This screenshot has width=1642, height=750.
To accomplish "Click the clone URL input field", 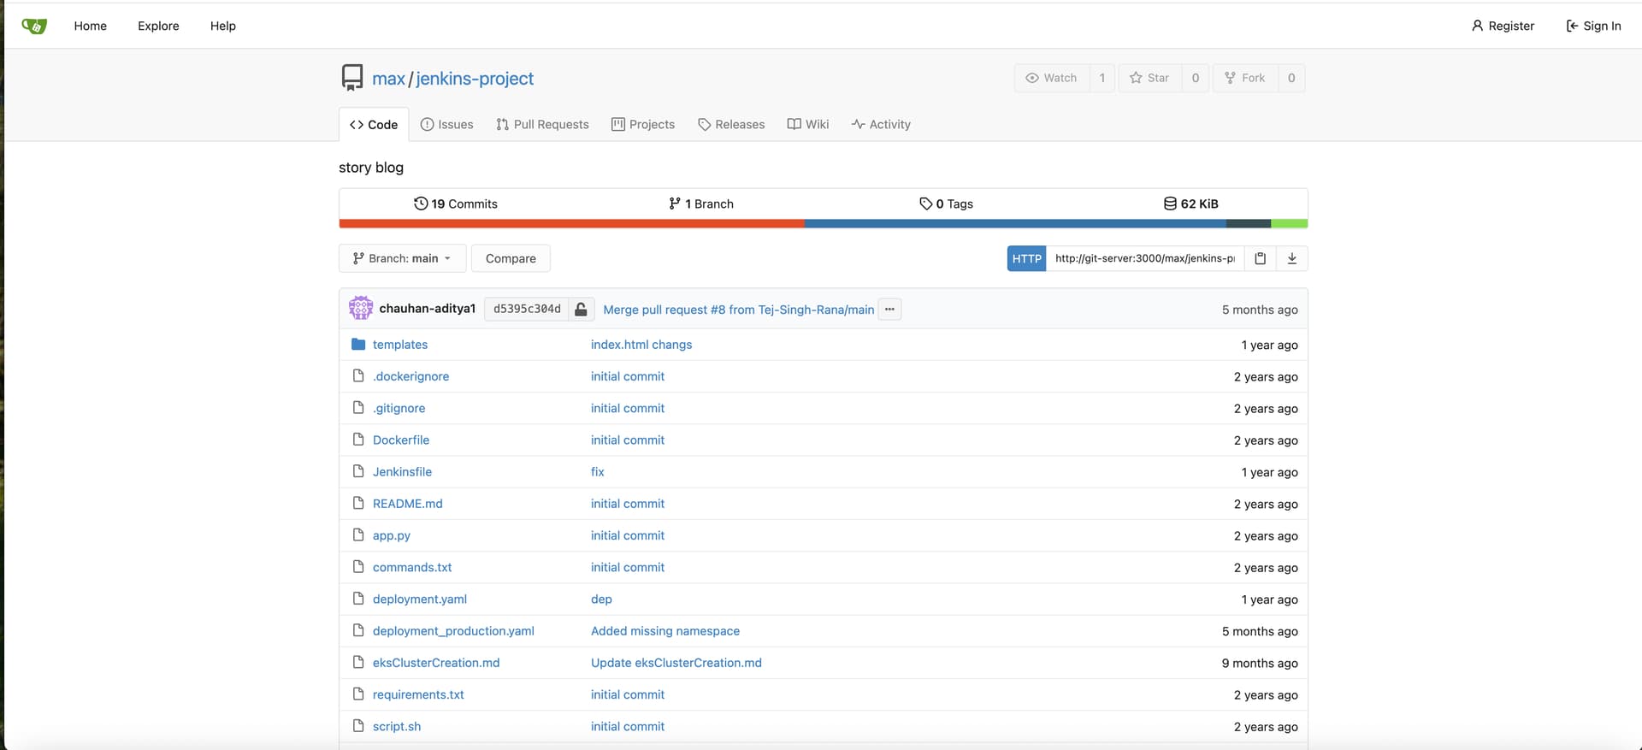I will (x=1144, y=258).
